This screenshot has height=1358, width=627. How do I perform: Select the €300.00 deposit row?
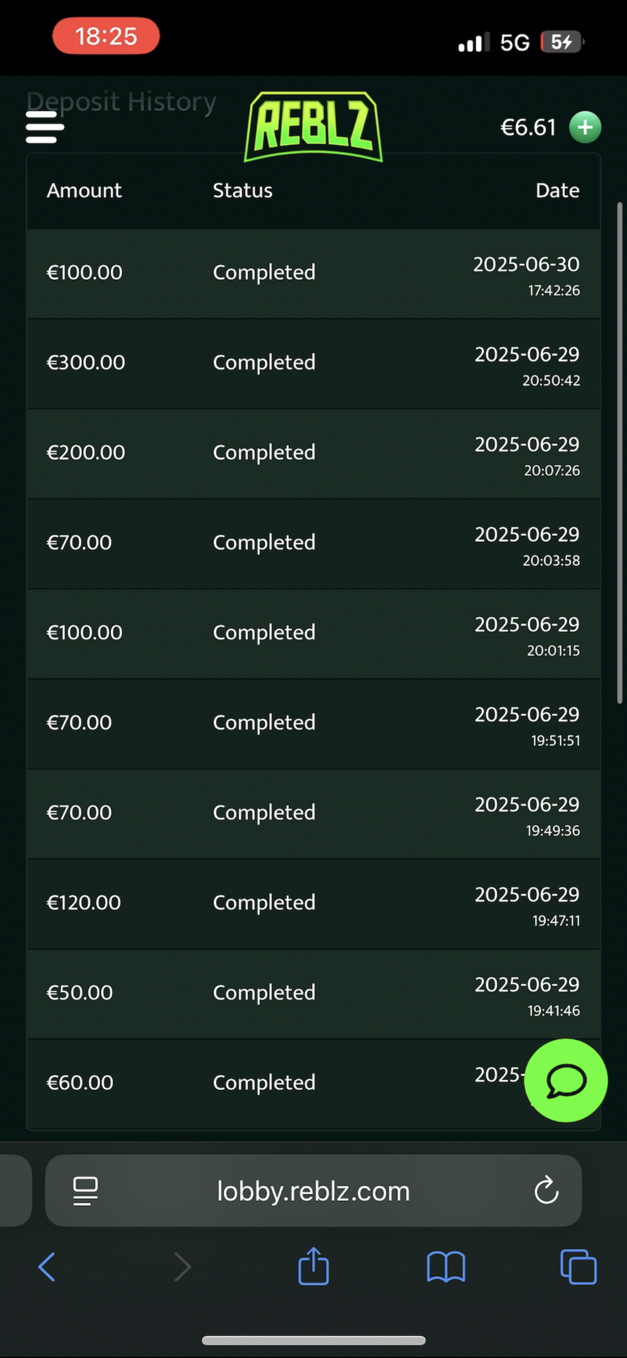[x=313, y=363]
